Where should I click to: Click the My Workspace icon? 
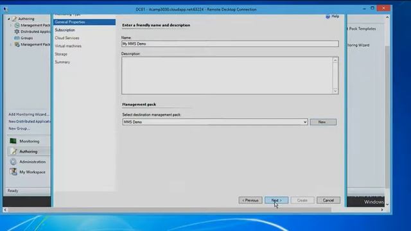[x=13, y=172]
